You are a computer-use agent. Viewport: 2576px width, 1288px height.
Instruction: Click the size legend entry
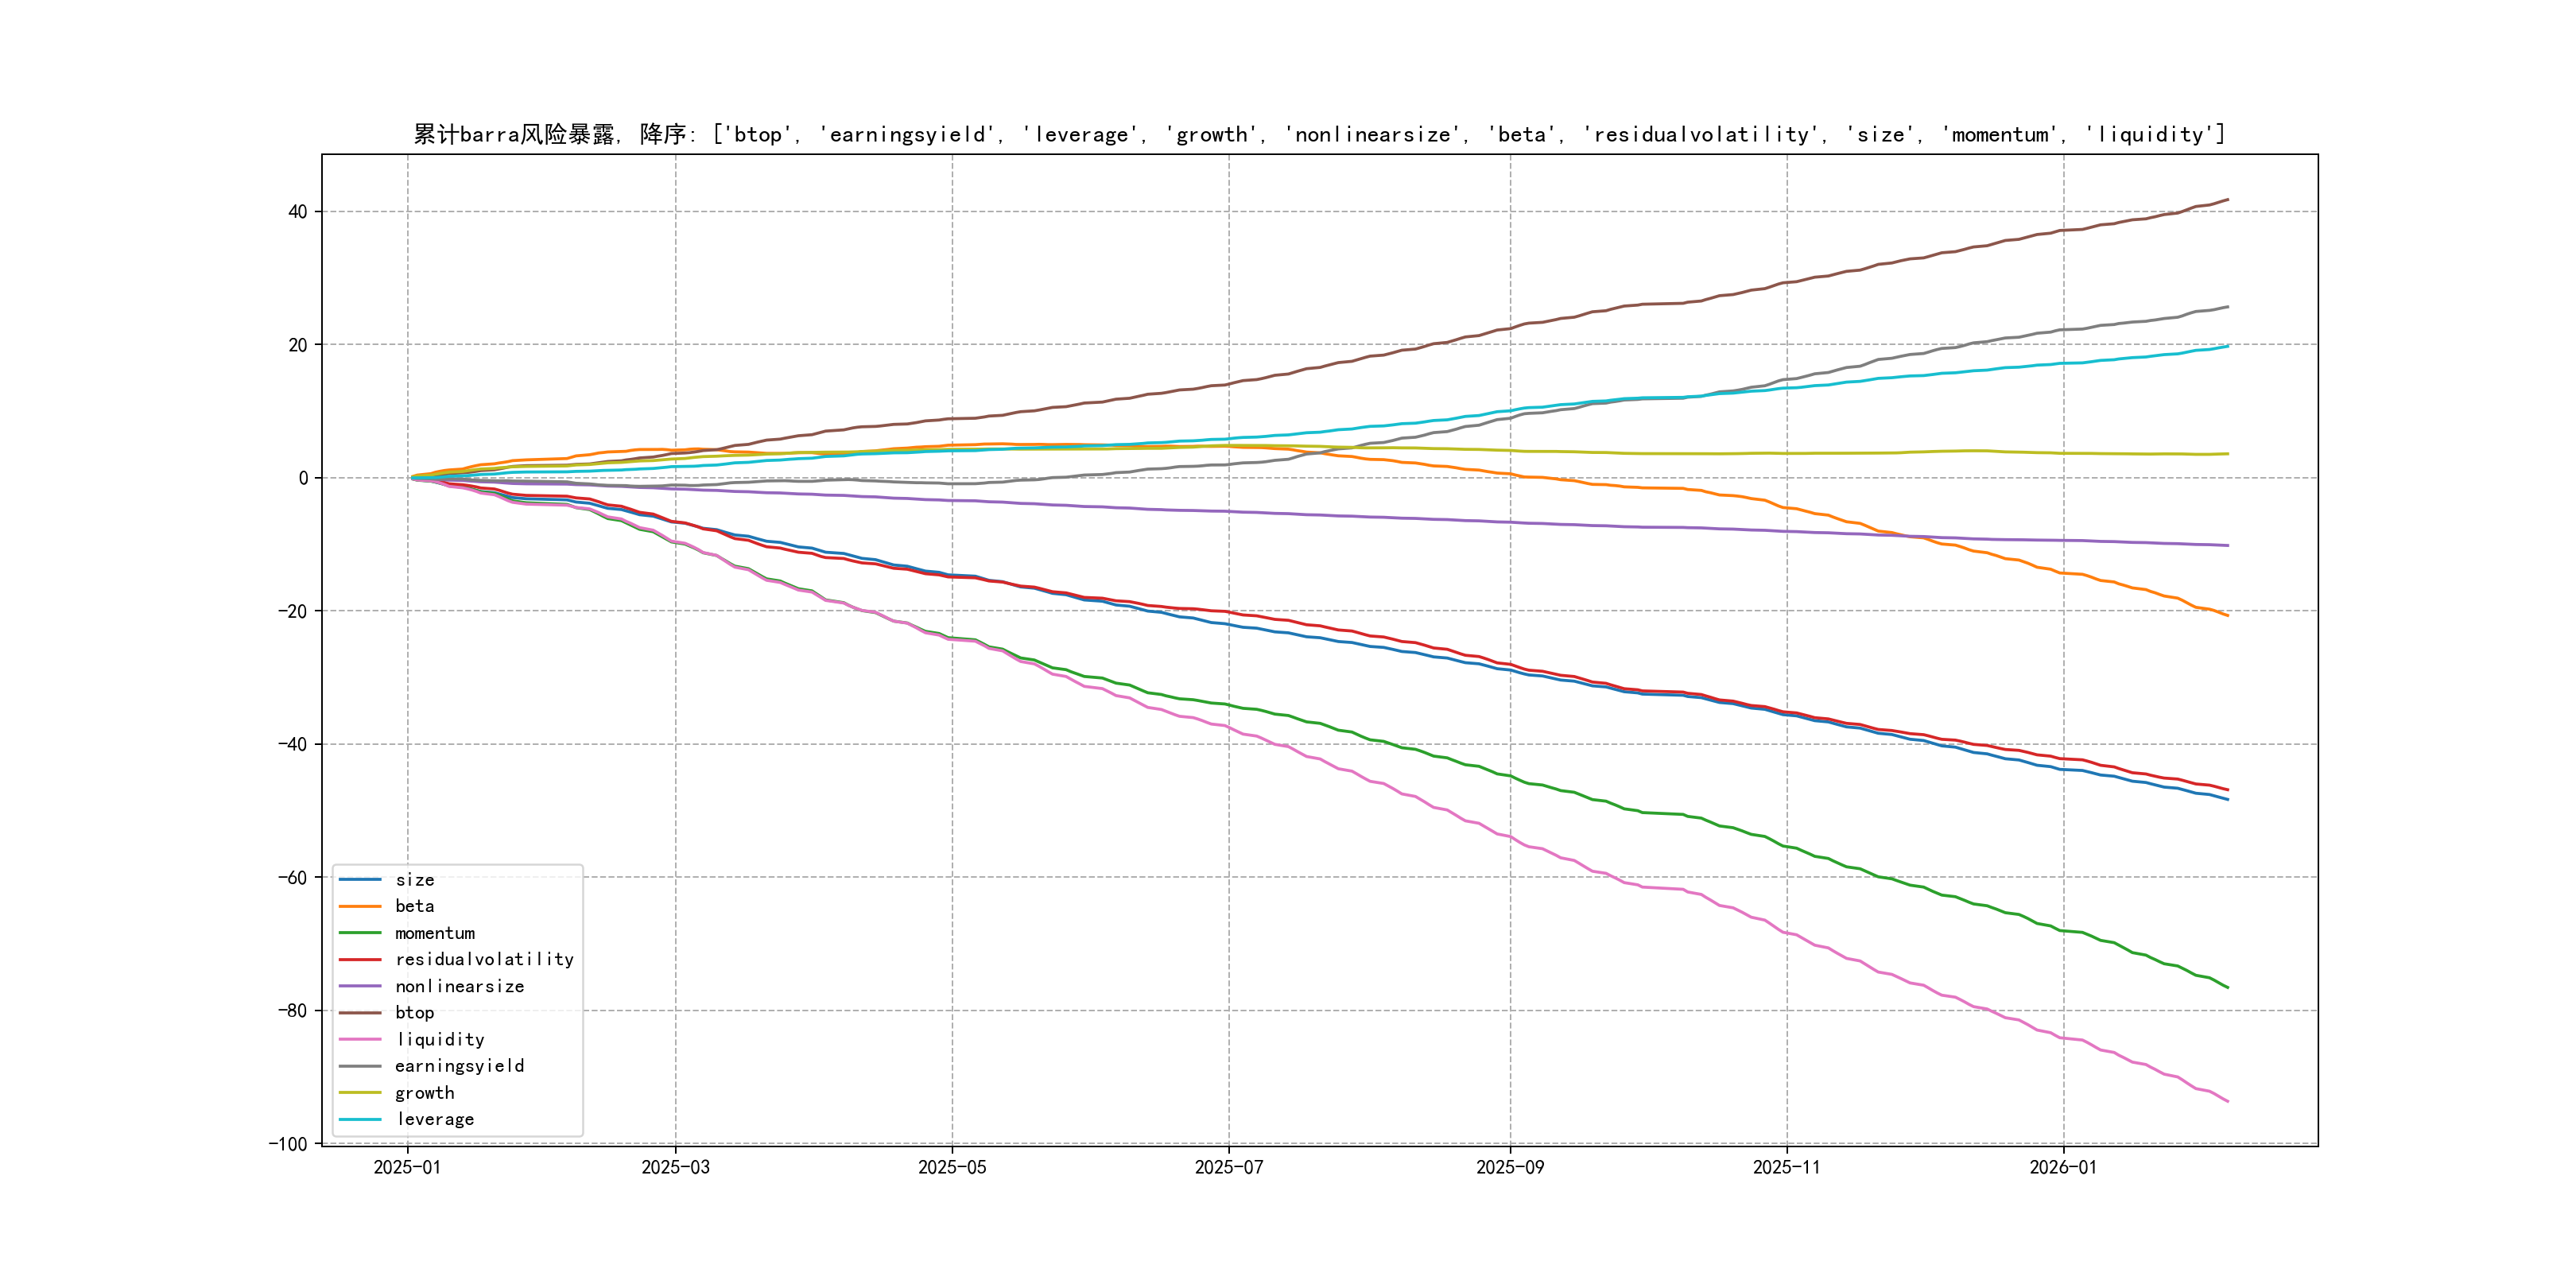414,880
